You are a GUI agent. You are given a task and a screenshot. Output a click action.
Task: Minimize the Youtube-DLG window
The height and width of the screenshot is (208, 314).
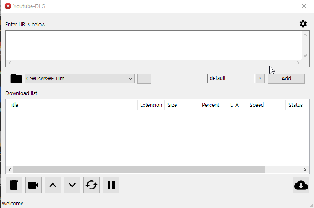pyautogui.click(x=265, y=6)
